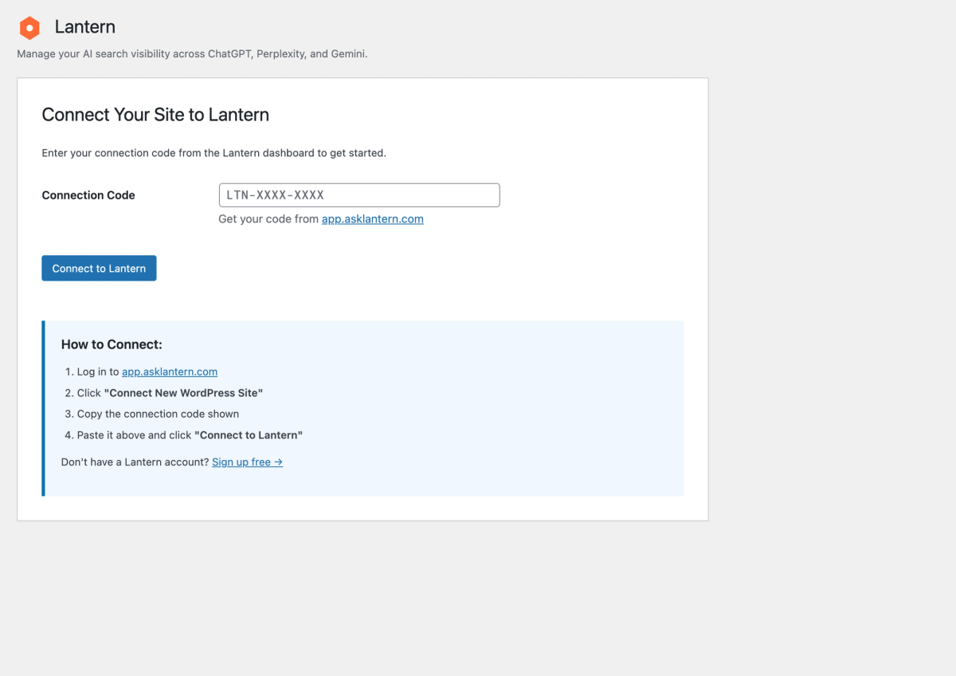Click the Lantern heading title
This screenshot has height=676, width=956.
coord(84,27)
